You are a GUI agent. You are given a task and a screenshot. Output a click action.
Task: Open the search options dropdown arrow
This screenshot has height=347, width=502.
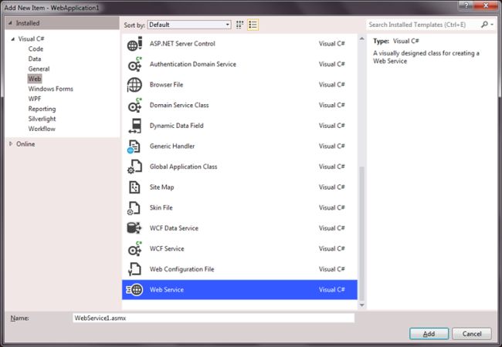point(492,25)
